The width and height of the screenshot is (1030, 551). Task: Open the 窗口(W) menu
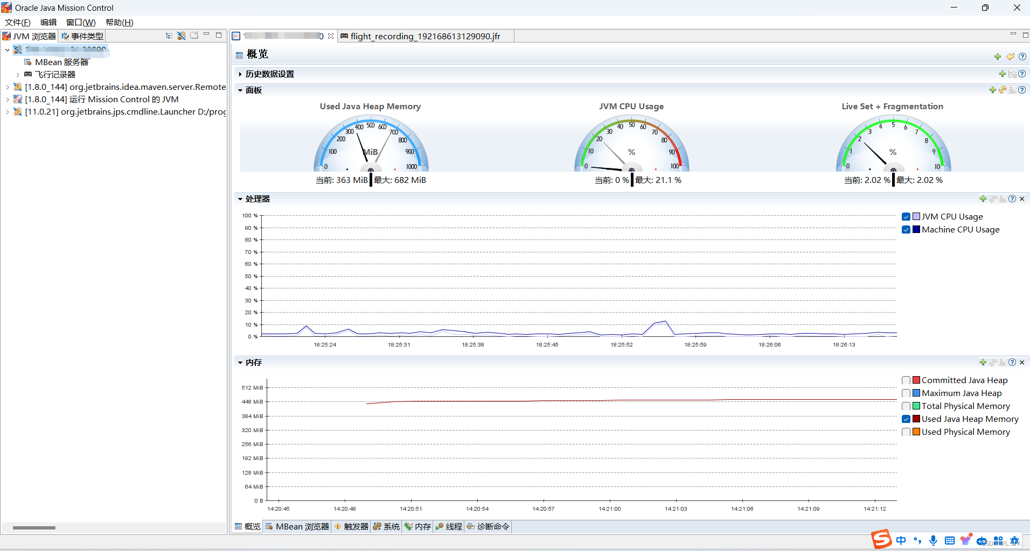tap(81, 22)
